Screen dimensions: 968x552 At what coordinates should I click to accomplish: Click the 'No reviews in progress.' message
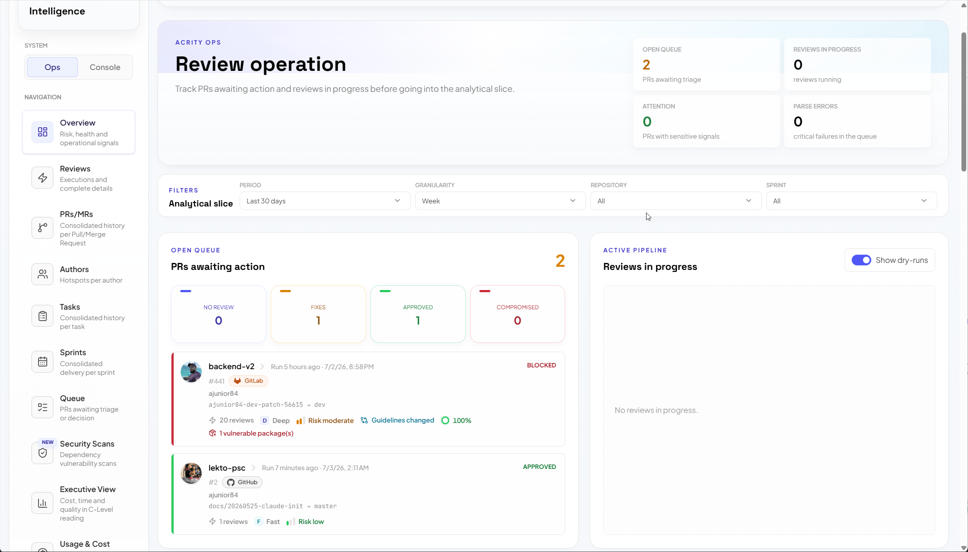coord(656,410)
